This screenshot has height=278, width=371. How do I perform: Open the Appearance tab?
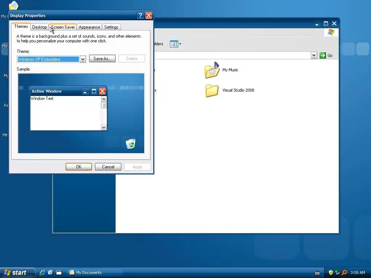(89, 27)
